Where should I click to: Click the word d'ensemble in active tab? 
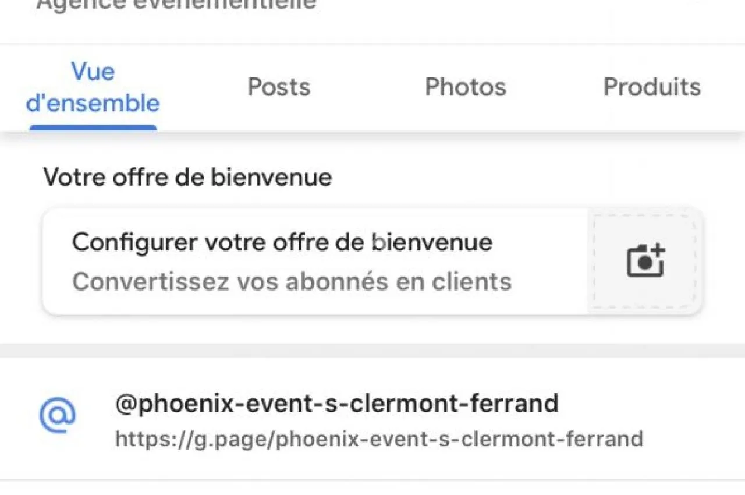(93, 104)
